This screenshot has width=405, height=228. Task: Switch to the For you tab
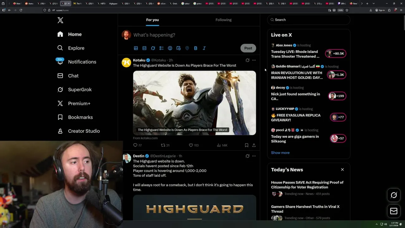click(x=153, y=20)
